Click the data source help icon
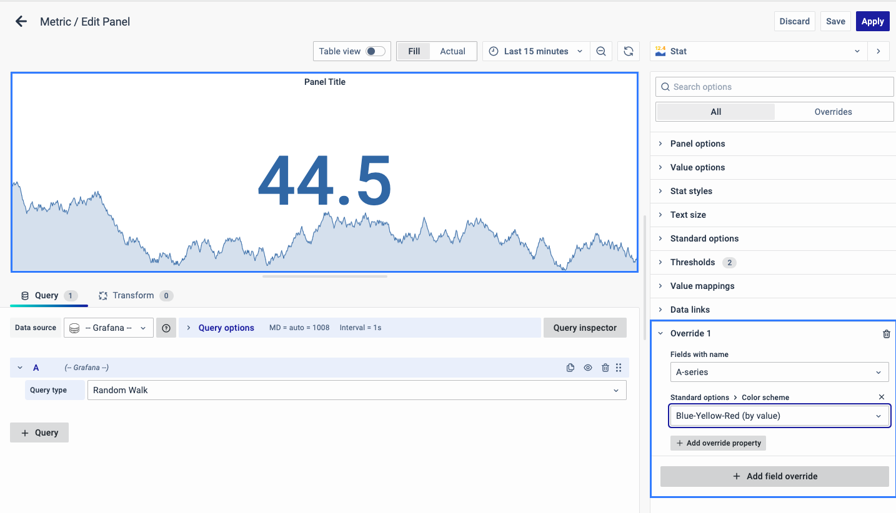Screen dimensions: 896x513 click(166, 328)
